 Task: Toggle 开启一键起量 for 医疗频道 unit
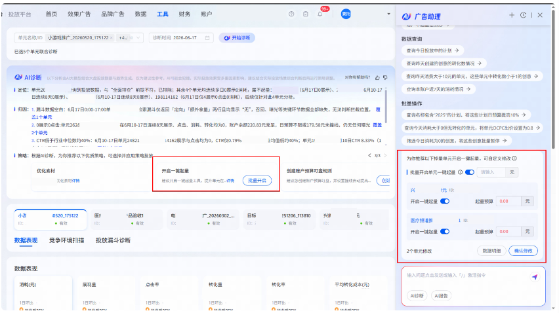click(x=445, y=232)
